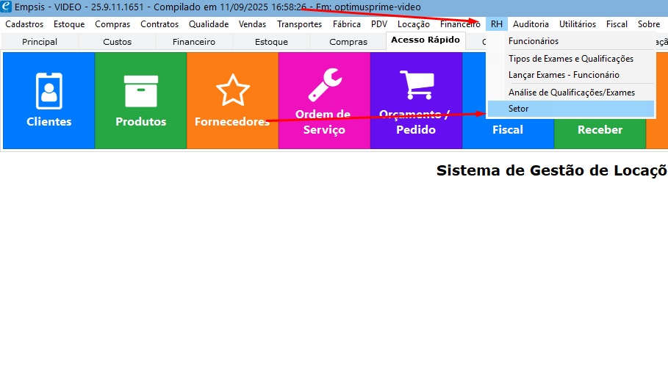Open Análise de Qualificações/Exames
Viewport: 668px width, 376px height.
click(570, 93)
